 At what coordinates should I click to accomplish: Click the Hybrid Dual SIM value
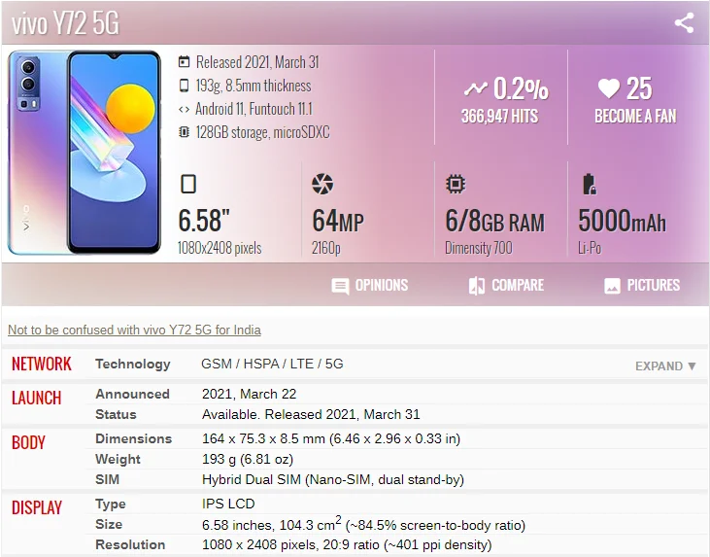[x=333, y=479]
